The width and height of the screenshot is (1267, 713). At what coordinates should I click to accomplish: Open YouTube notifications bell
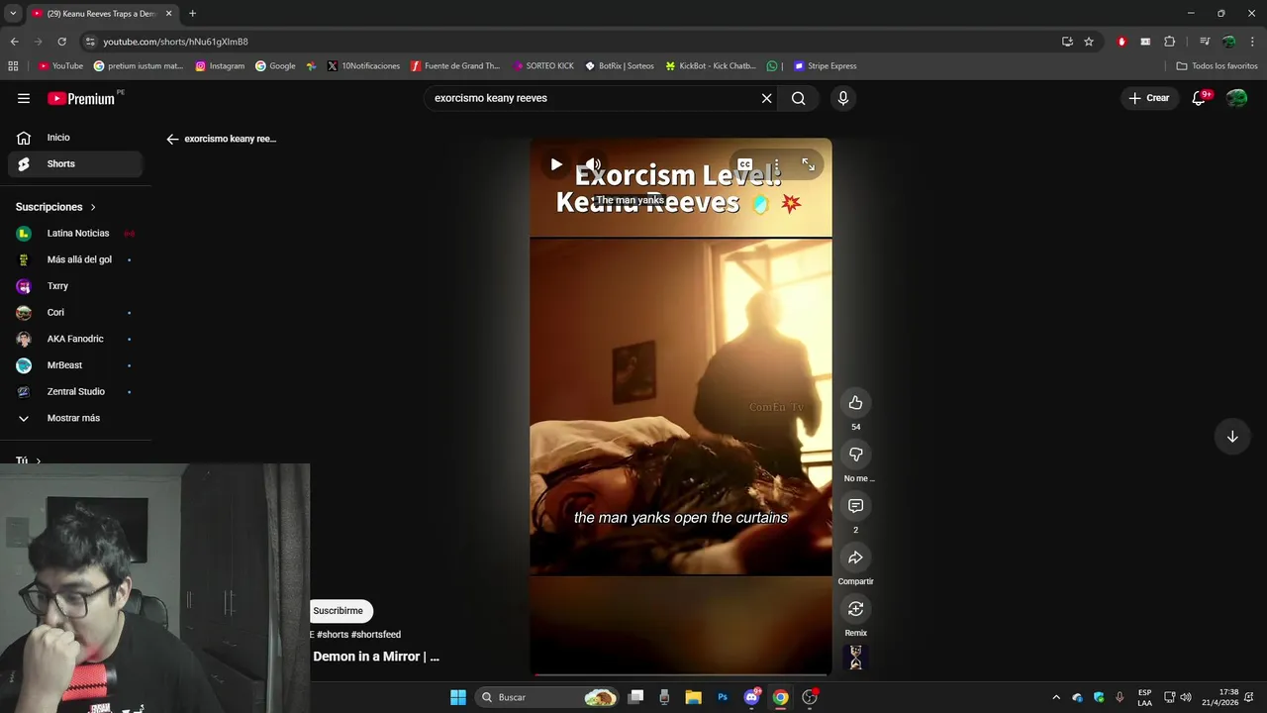(1200, 98)
